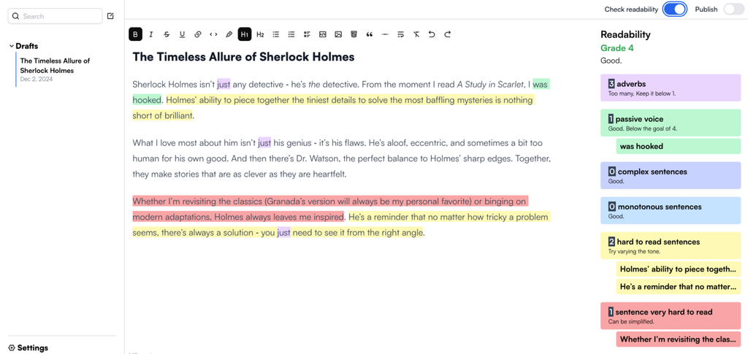The image size is (748, 354).
Task: Toggle bold formatting
Action: 135,34
